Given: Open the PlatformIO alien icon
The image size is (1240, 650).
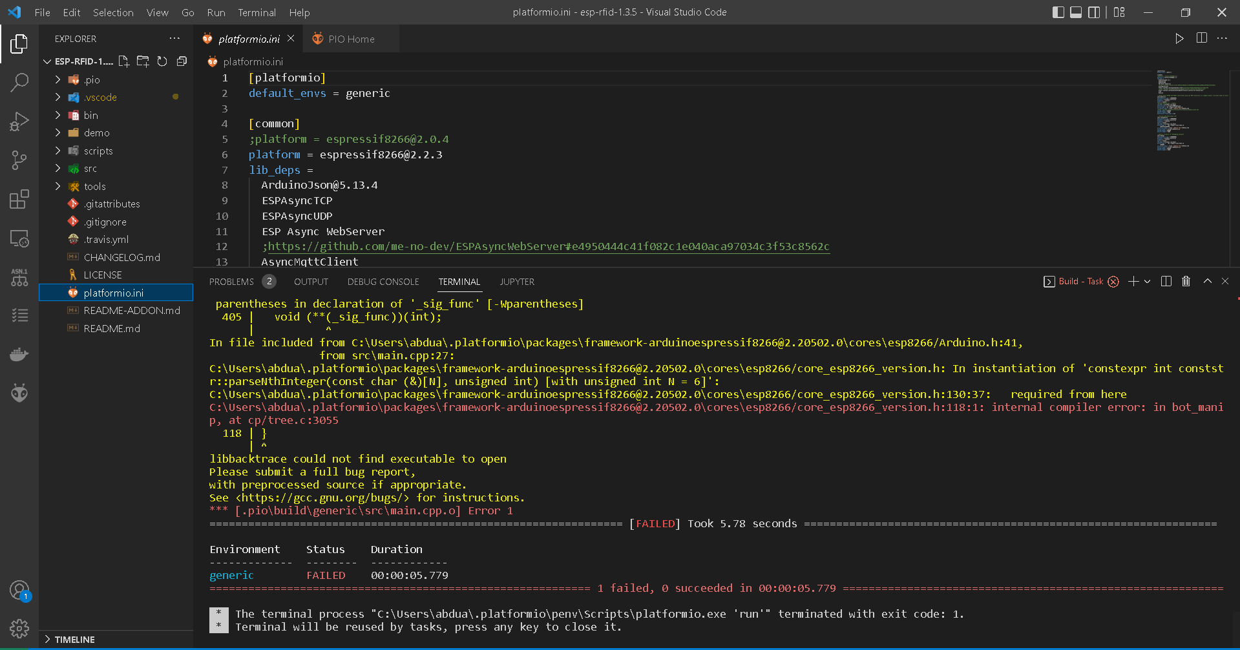Looking at the screenshot, I should (19, 393).
